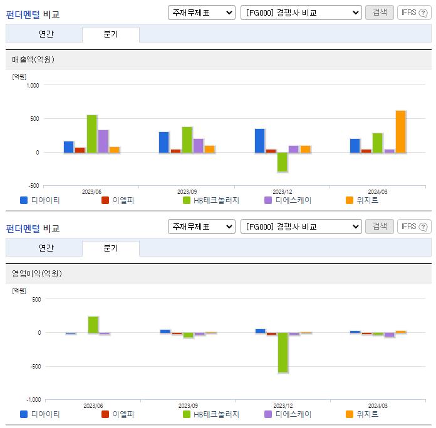
Task: Toggle green HB테크놀러지 legend swatch in operating profit chart
Action: pyautogui.click(x=187, y=414)
